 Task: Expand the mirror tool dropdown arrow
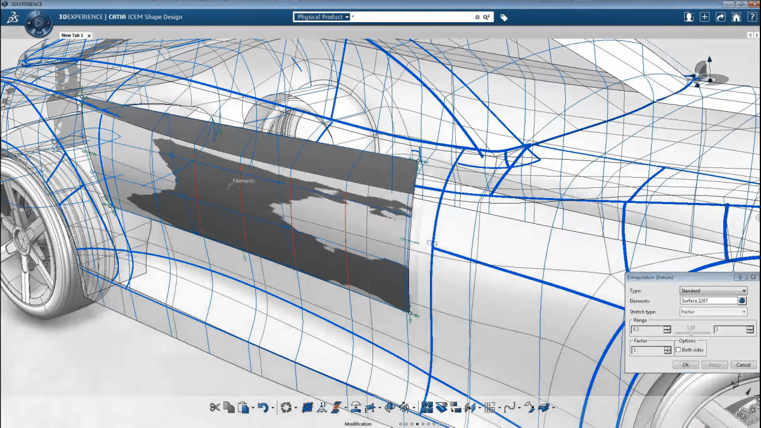click(479, 408)
